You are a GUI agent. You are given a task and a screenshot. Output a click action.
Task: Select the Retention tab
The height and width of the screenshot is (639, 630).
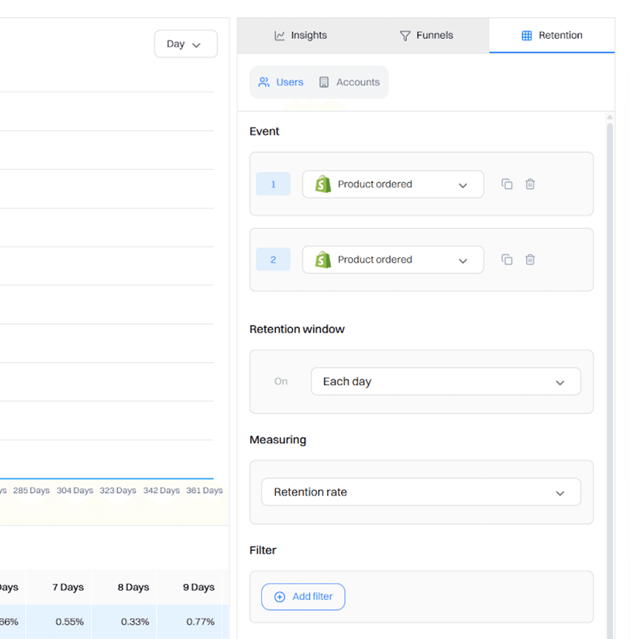click(552, 35)
